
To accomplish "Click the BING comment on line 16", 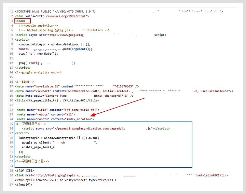I will click(25, 82).
